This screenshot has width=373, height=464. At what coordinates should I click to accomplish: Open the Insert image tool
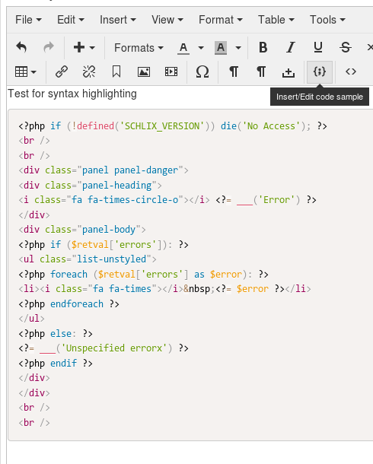144,72
